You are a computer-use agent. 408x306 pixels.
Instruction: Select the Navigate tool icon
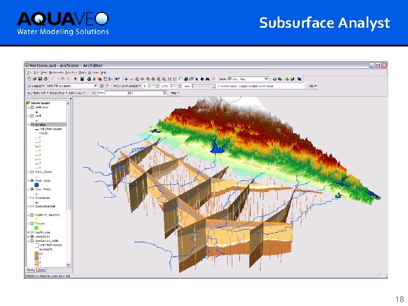coord(126,79)
